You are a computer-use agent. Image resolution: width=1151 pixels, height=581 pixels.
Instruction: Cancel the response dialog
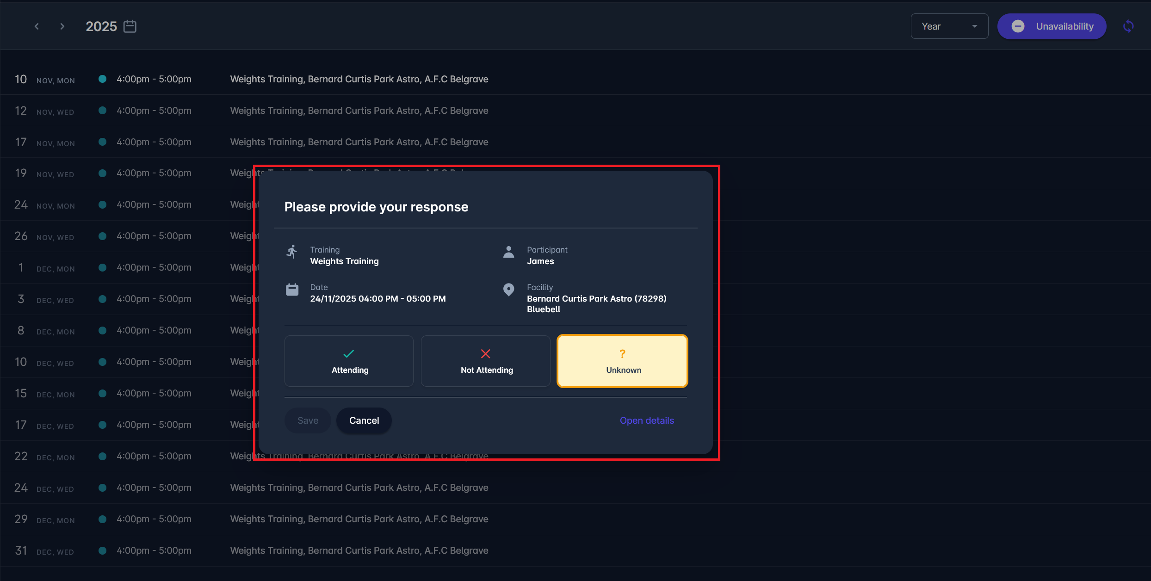[364, 420]
